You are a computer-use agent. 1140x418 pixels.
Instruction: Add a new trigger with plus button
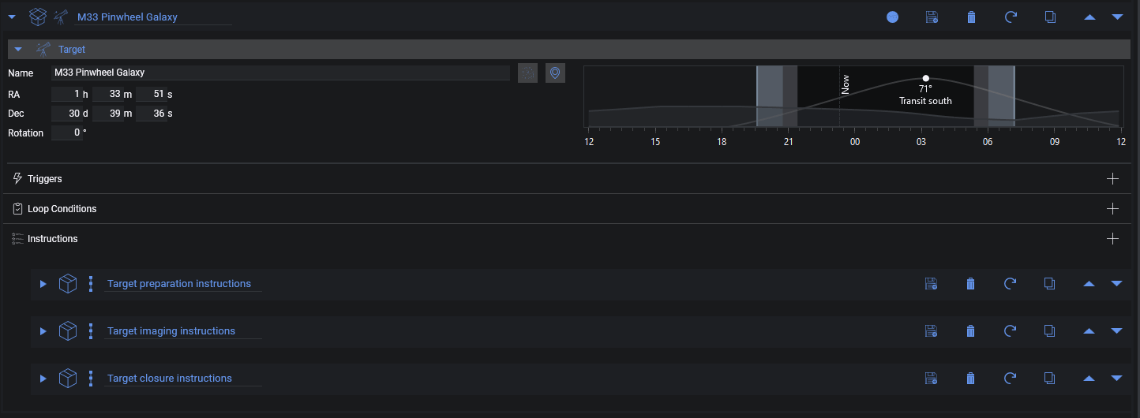pos(1113,179)
